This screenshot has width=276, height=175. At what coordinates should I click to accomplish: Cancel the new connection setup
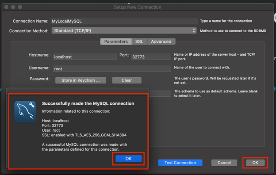[x=224, y=163]
